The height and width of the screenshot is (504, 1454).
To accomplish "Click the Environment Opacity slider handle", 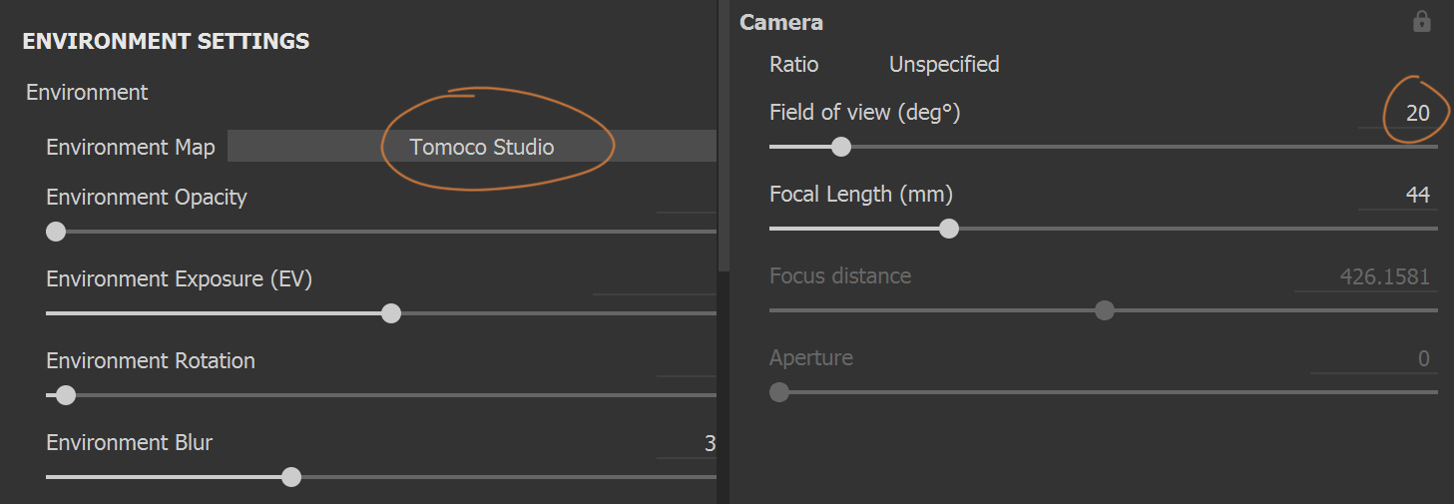I will (x=56, y=232).
